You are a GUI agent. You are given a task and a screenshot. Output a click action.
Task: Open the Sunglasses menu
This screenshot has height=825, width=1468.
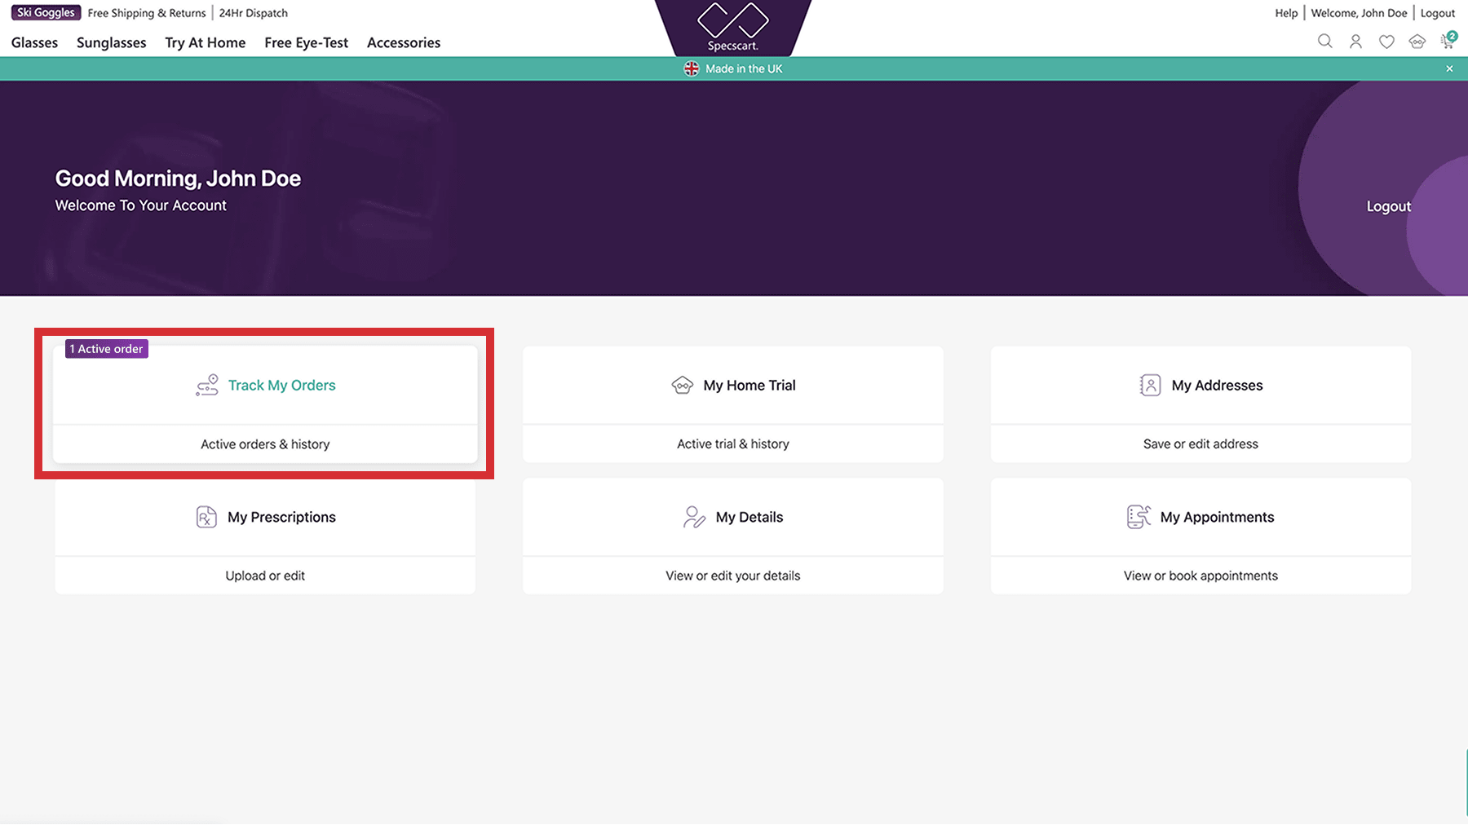coord(111,42)
